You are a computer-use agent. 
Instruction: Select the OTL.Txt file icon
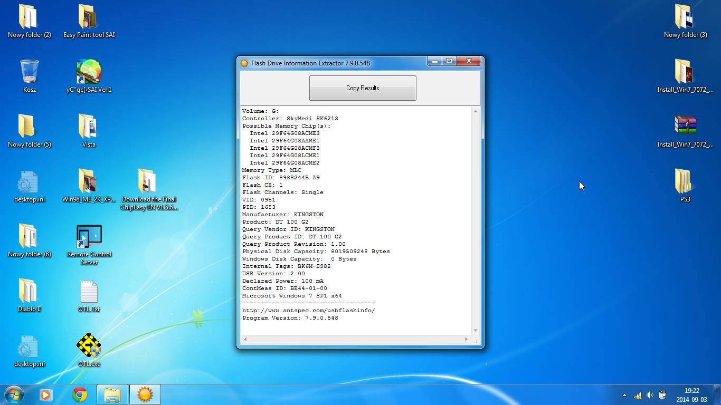[x=89, y=295]
